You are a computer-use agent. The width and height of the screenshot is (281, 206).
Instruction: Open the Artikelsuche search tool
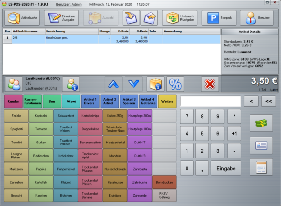22,18
